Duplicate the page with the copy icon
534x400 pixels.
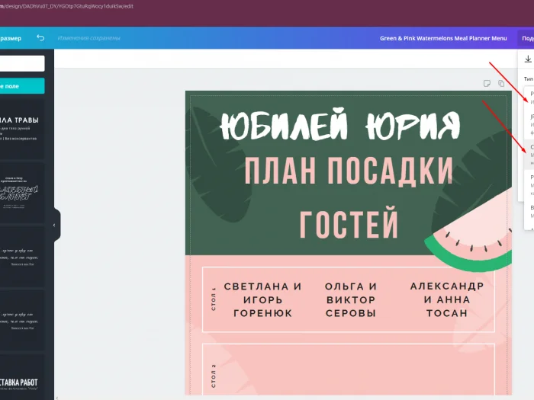501,83
